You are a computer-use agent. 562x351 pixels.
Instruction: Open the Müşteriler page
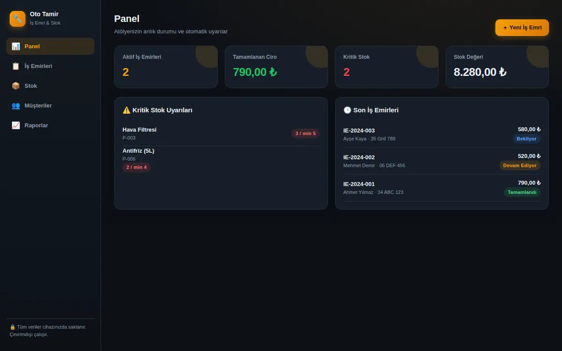pyautogui.click(x=50, y=105)
